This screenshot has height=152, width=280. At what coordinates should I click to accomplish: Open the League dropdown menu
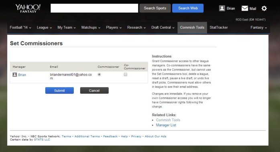pyautogui.click(x=44, y=28)
